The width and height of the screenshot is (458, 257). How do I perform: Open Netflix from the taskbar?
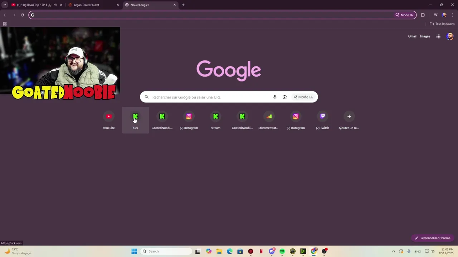tap(261, 251)
